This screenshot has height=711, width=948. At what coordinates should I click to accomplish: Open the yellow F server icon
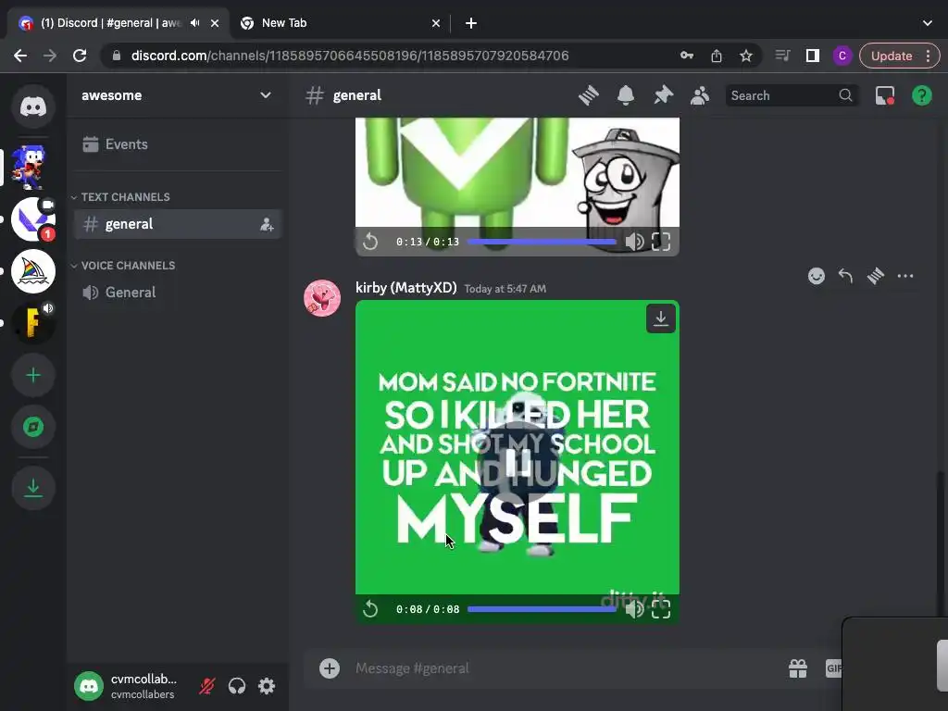click(33, 323)
